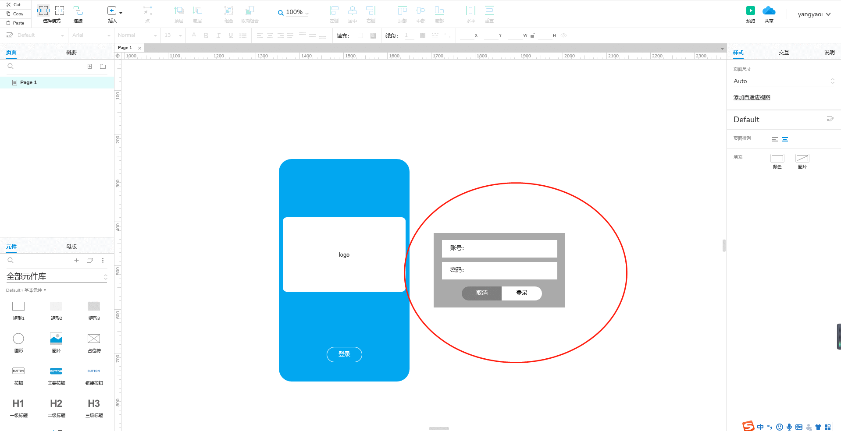Select center page alignment in 页面排列

[x=785, y=139]
